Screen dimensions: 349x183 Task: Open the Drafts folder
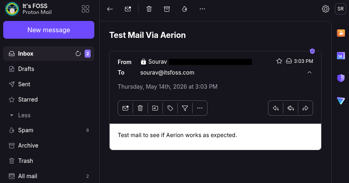coord(49,69)
